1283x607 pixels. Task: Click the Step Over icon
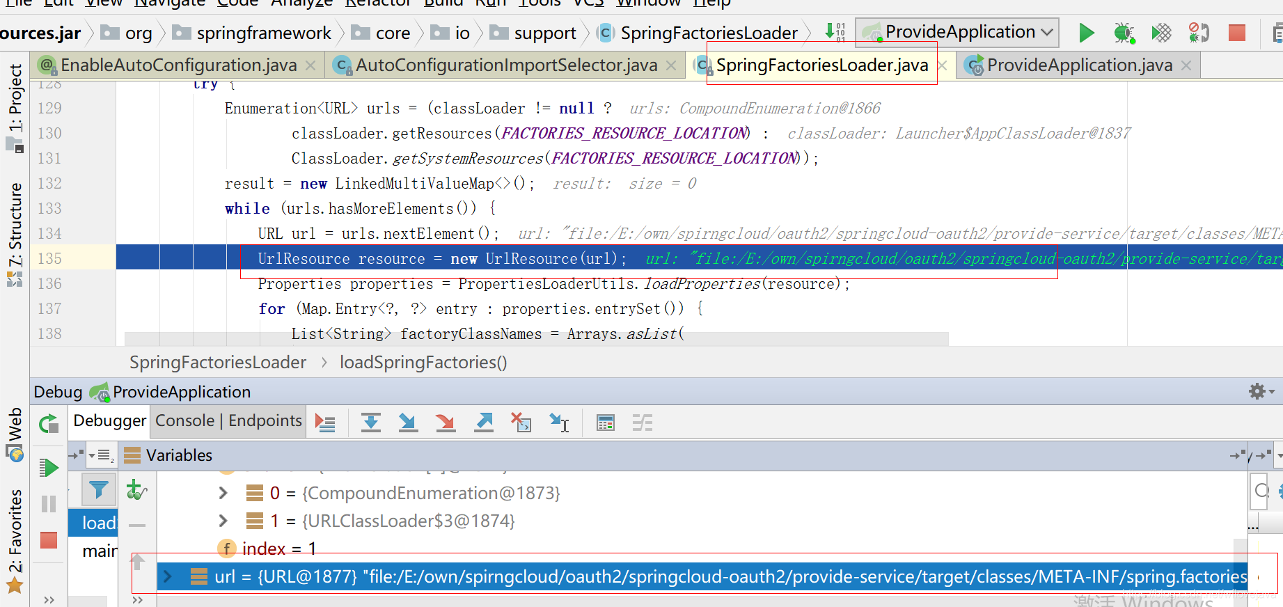(371, 423)
